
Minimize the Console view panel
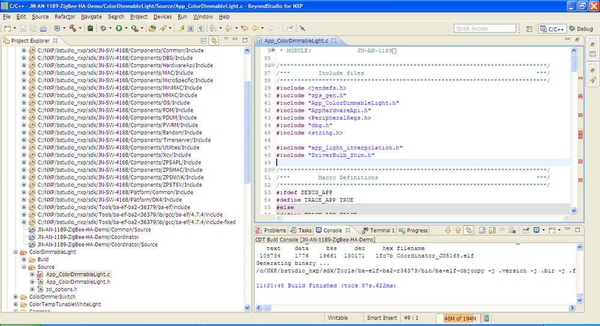coord(568,229)
